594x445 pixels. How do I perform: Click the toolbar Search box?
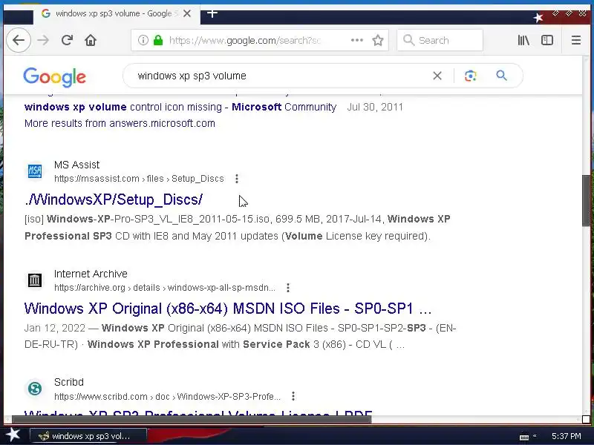440,40
